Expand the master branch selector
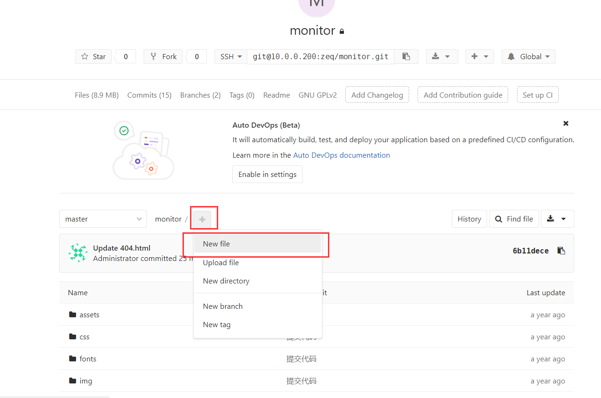Image resolution: width=601 pixels, height=398 pixels. click(103, 219)
